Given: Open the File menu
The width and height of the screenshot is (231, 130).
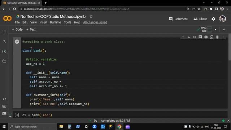Looking at the screenshot, I should tap(17, 22).
